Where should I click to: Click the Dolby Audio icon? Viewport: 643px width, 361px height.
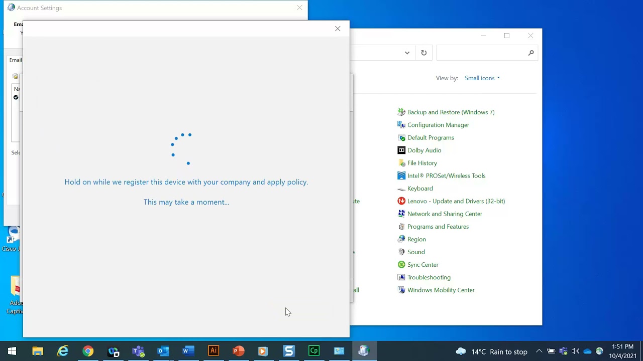[401, 150]
